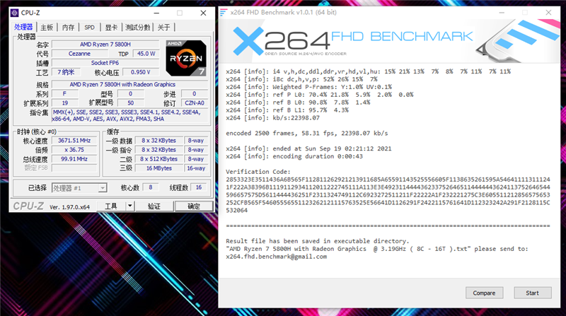Screen dimensions: 566x316
Task: Click the CPU-Z app icon in title bar
Action: tap(14, 13)
